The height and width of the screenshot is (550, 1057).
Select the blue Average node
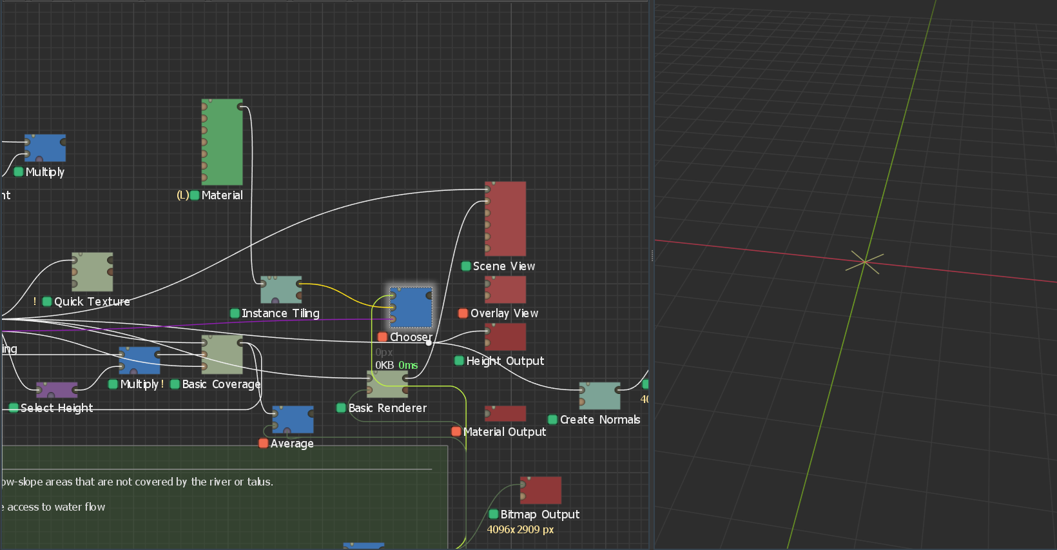tap(293, 419)
